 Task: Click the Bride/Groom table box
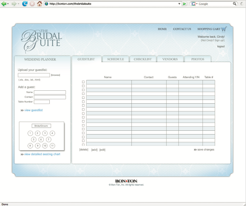(x=41, y=126)
